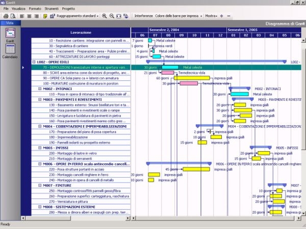306x229 pixels.
Task: Click the align left toolbar icon
Action: pos(22,16)
